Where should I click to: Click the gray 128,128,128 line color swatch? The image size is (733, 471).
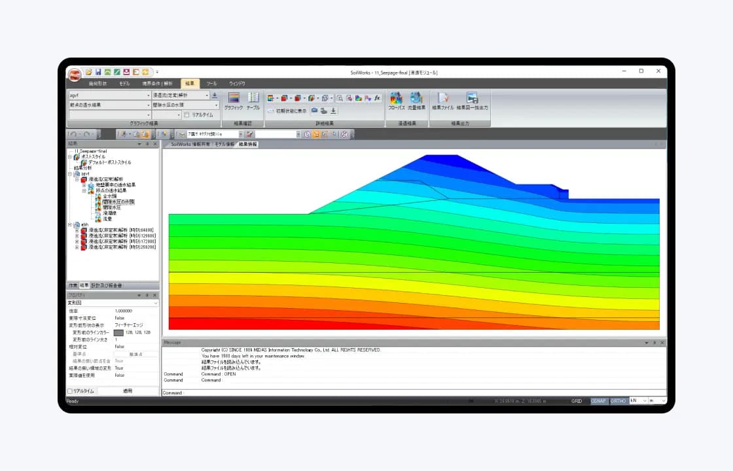tap(118, 333)
